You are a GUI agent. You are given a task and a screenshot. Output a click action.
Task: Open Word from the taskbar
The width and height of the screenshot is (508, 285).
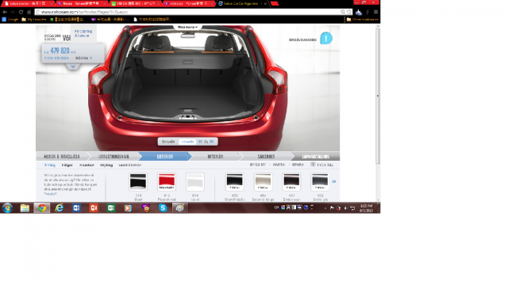coord(76,207)
